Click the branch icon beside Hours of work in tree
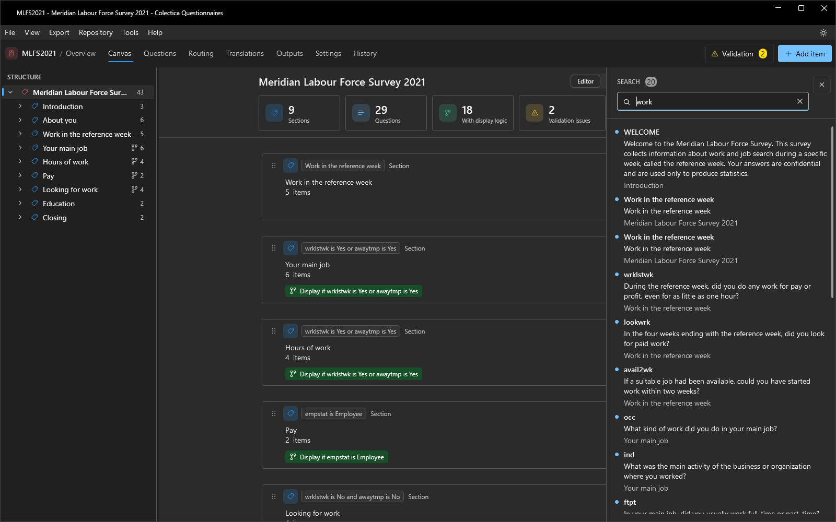This screenshot has height=522, width=836. tap(134, 161)
